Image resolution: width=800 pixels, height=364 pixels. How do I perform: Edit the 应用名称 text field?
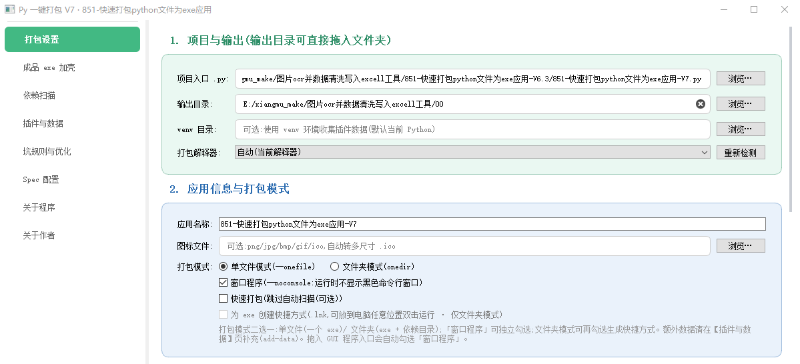492,224
